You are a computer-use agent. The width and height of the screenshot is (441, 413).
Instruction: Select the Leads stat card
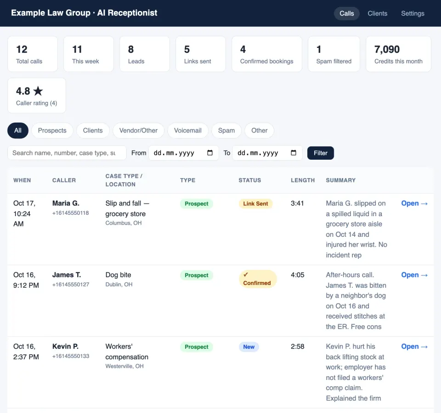tap(145, 54)
